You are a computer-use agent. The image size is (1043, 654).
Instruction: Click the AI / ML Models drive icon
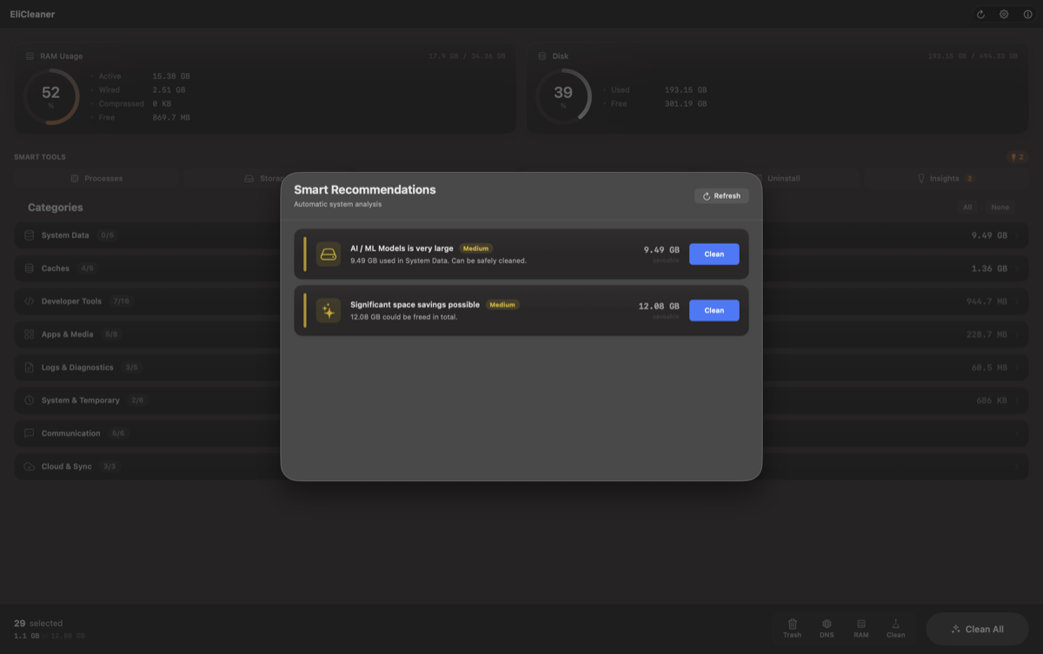(328, 254)
